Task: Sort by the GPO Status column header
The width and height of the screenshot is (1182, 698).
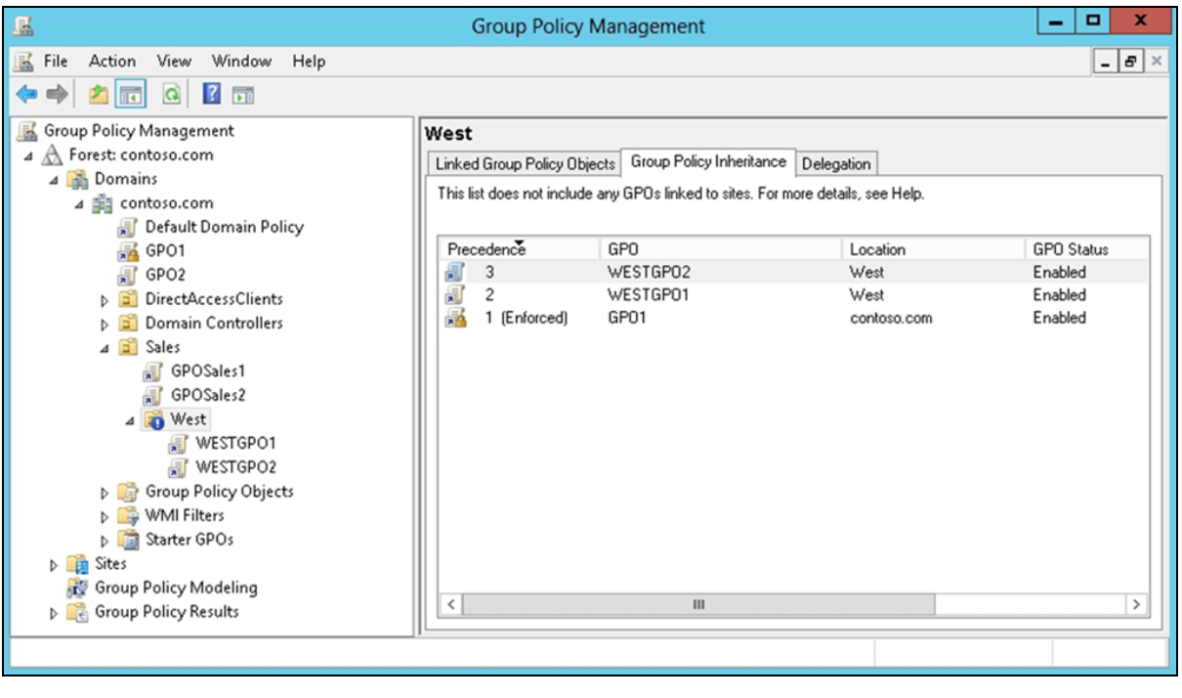Action: [1087, 249]
